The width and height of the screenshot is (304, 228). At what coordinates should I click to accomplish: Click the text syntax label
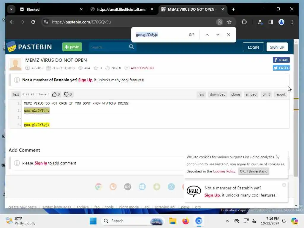tap(16, 94)
